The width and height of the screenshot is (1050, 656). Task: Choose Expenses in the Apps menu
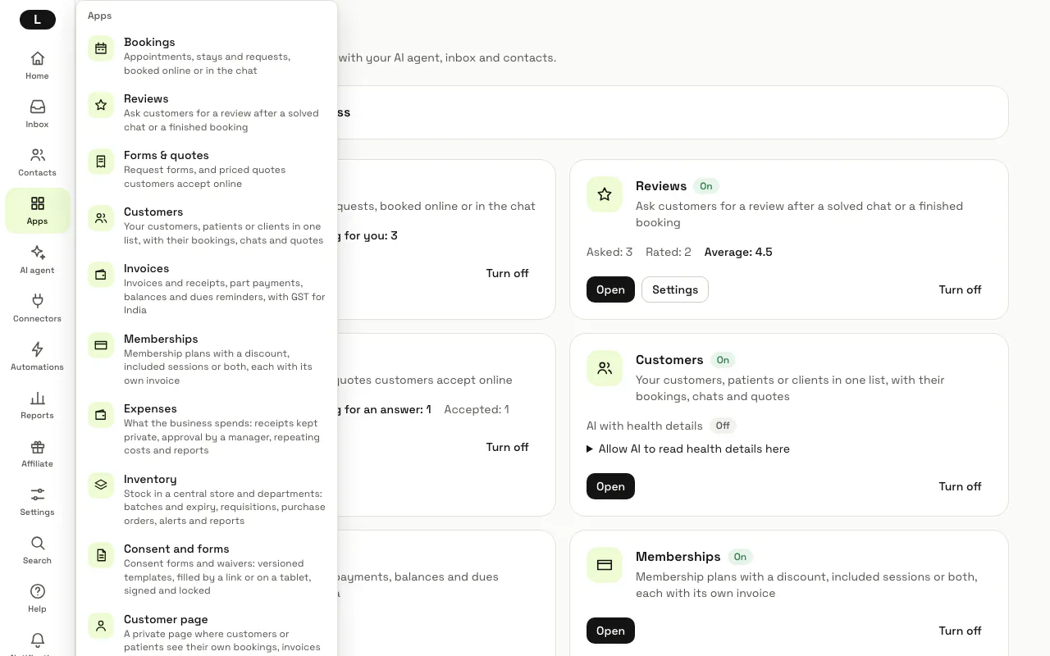pos(207,429)
